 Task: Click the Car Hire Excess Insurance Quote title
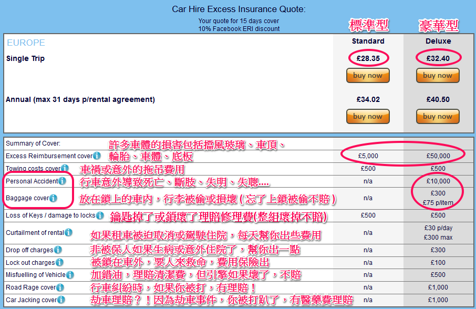[x=239, y=9]
